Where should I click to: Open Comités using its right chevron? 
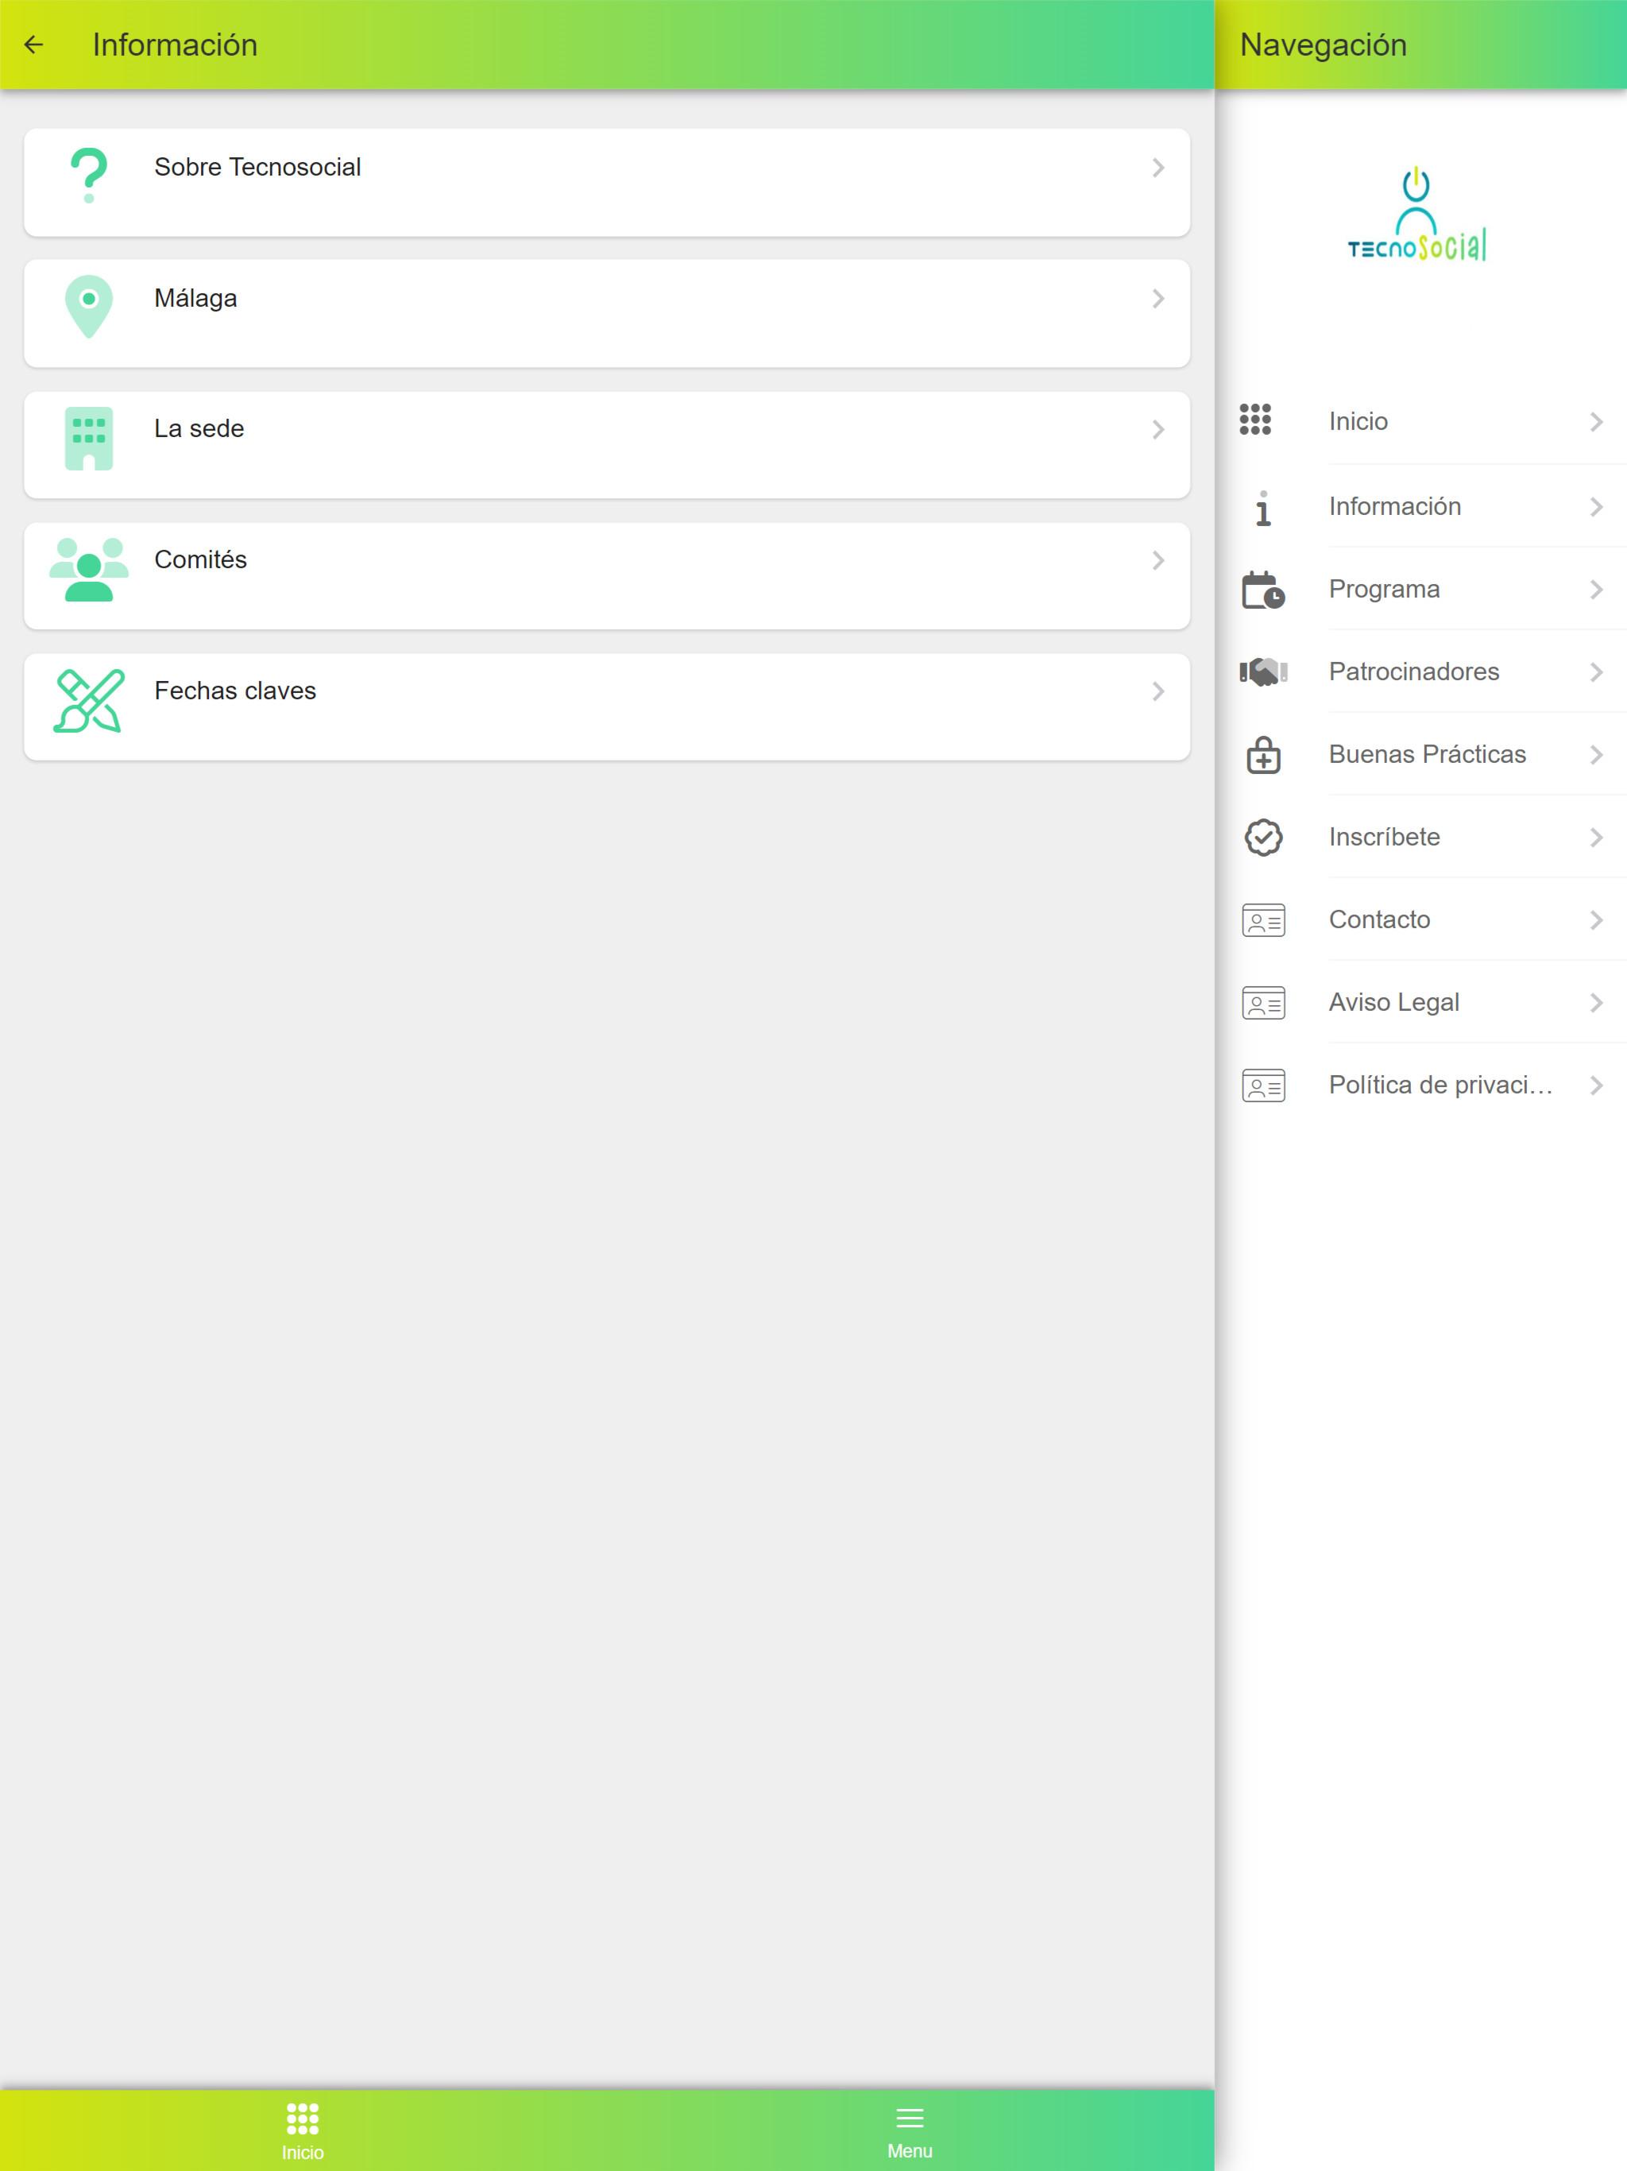pos(1158,560)
